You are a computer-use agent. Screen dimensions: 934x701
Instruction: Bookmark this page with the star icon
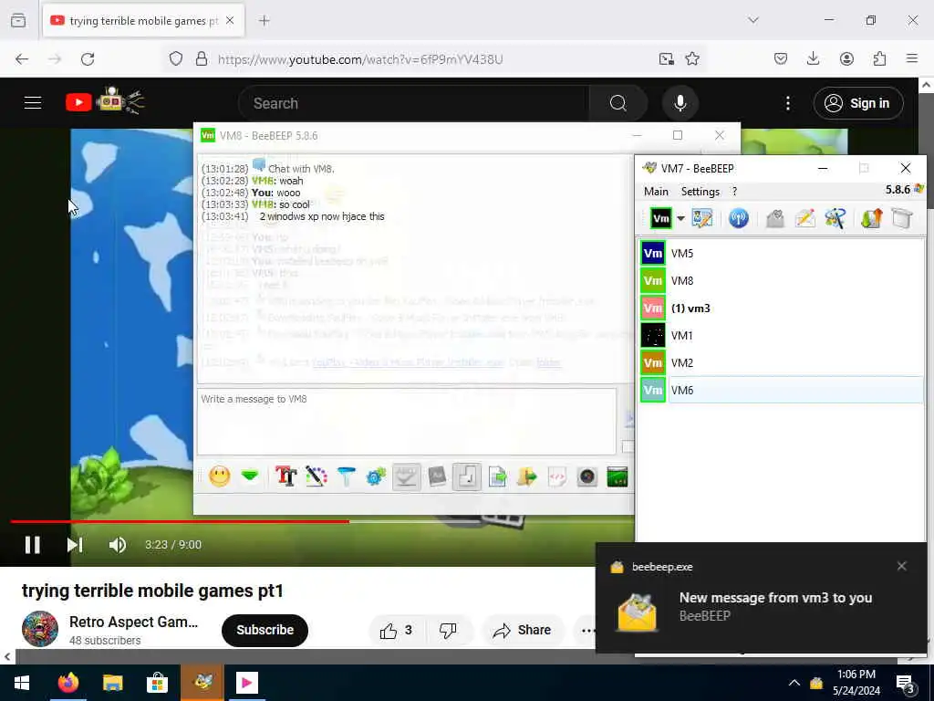[x=692, y=58]
